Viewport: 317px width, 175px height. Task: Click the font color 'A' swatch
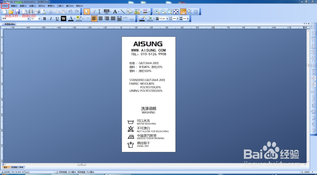tap(71, 19)
